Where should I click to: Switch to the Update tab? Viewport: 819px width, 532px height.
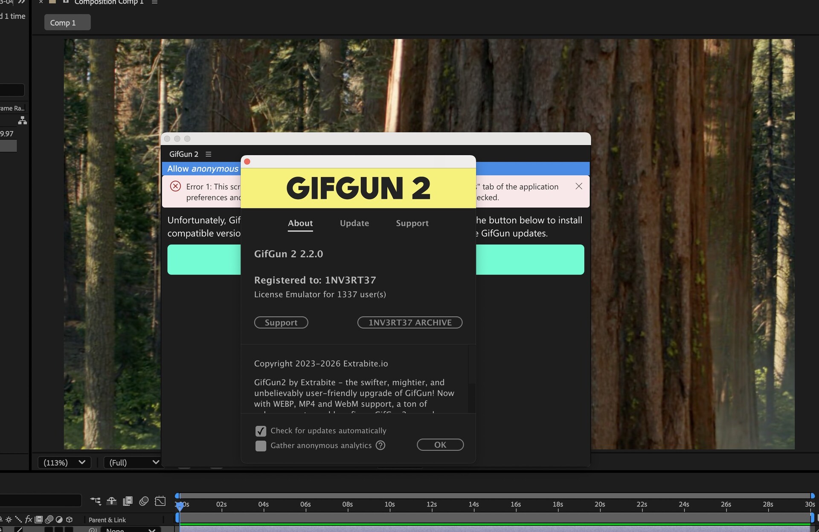click(354, 223)
